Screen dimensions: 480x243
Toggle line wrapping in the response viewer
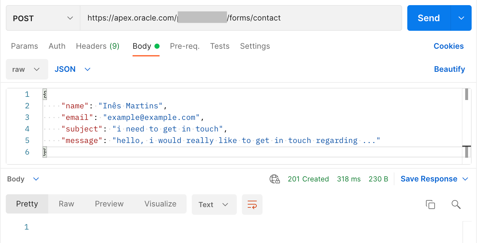[x=252, y=204]
